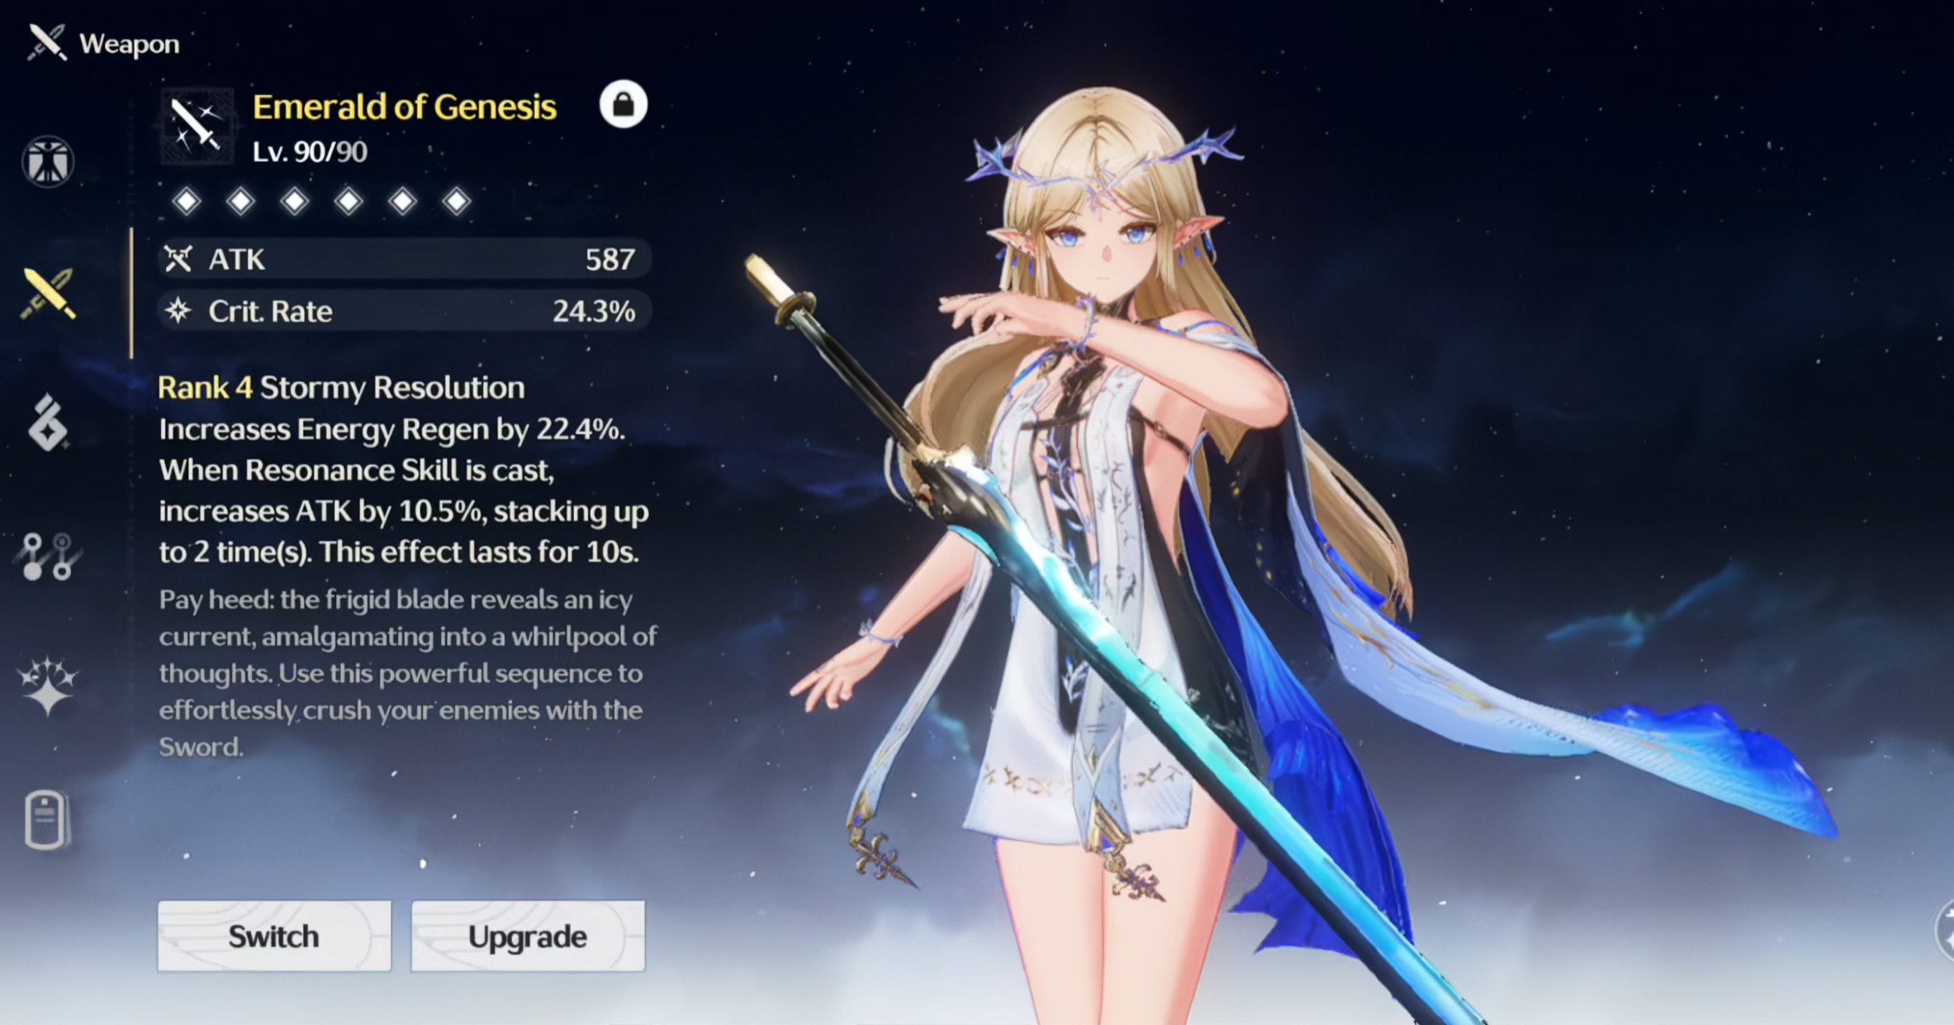Click the Upgrade weapon button

pos(528,936)
